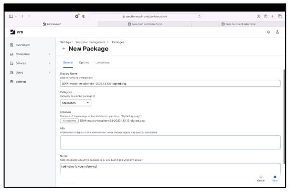Screen dimensions: 290x193
Task: Select the General tab
Action: pos(68,62)
